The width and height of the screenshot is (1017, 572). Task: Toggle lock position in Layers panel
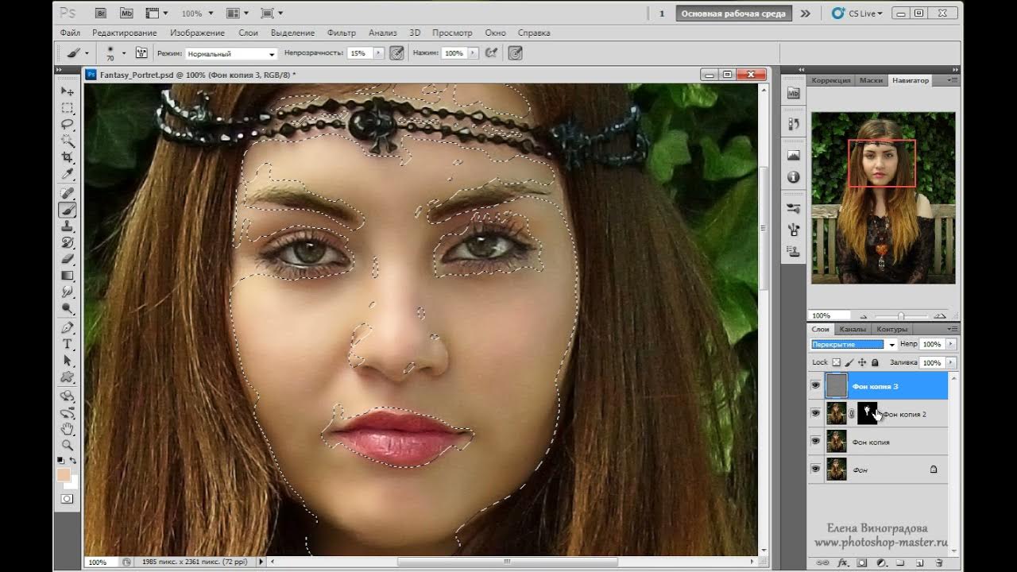pos(862,362)
